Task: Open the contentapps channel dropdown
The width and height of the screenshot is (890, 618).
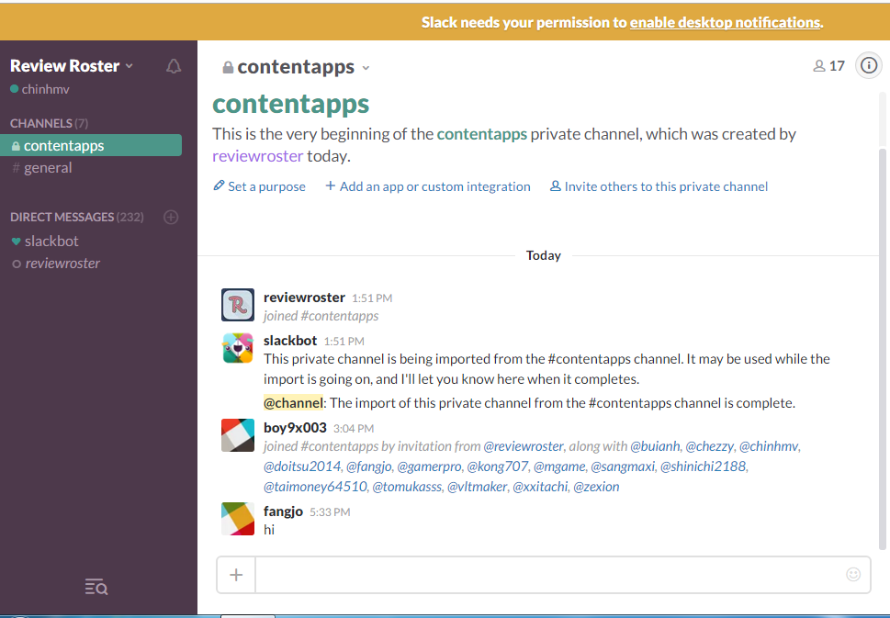Action: click(297, 67)
